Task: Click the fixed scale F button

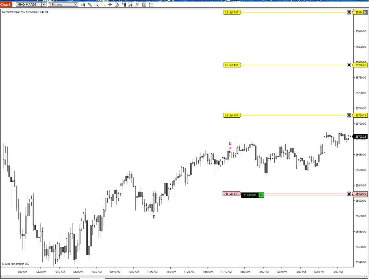Action: (x=365, y=13)
